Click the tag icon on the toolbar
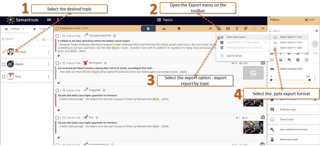 coord(245,29)
